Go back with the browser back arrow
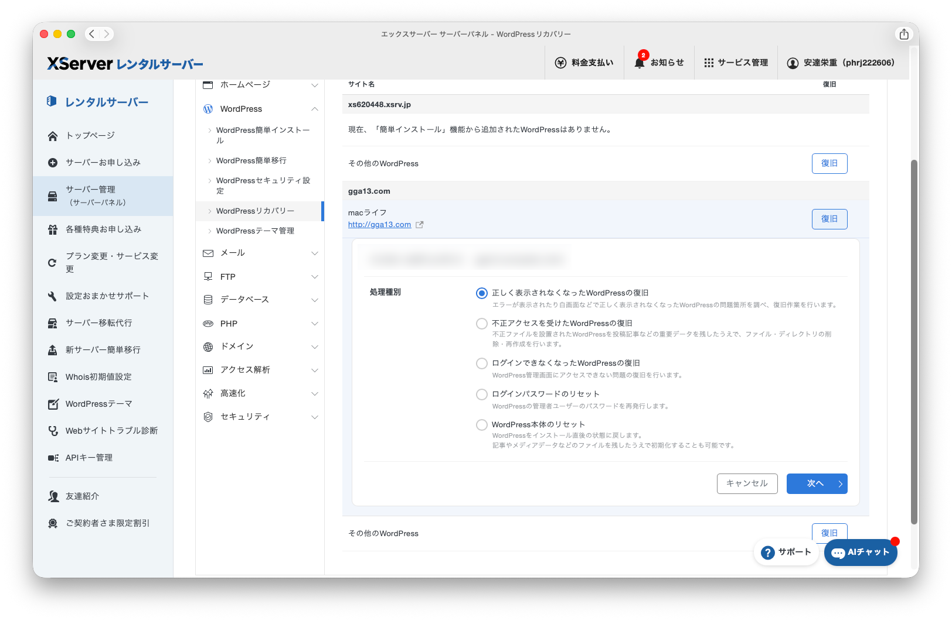 [x=92, y=34]
